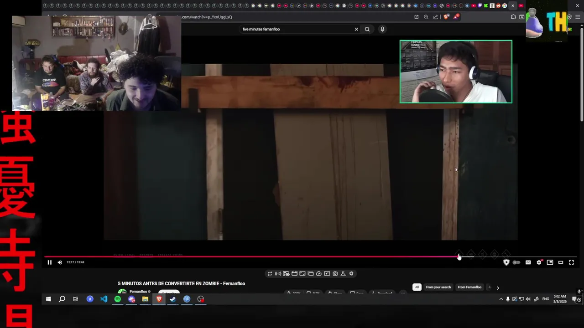This screenshot has height=328, width=584.
Task: Select the 'All' filter chip
Action: pos(417,287)
